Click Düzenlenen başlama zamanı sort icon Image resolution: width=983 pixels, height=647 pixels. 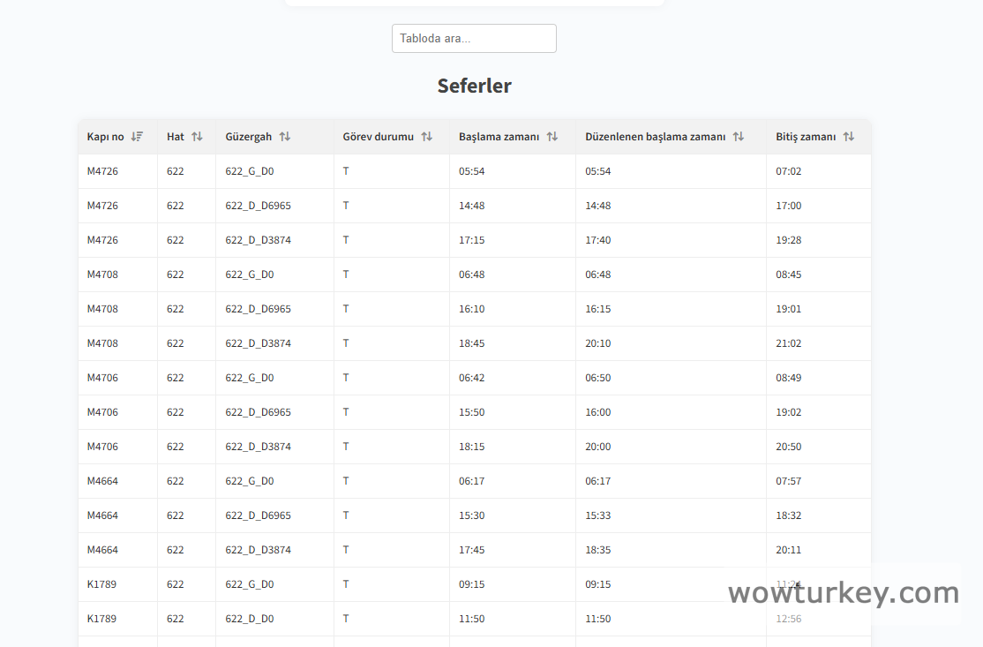(738, 137)
